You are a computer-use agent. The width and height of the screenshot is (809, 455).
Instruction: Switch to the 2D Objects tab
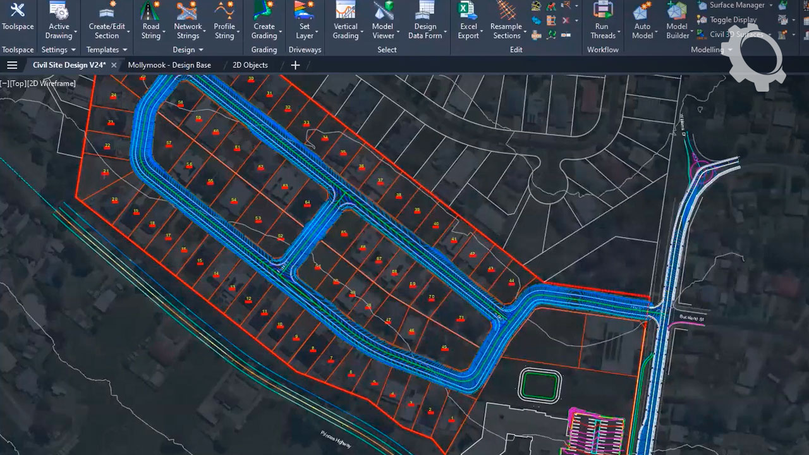(250, 65)
